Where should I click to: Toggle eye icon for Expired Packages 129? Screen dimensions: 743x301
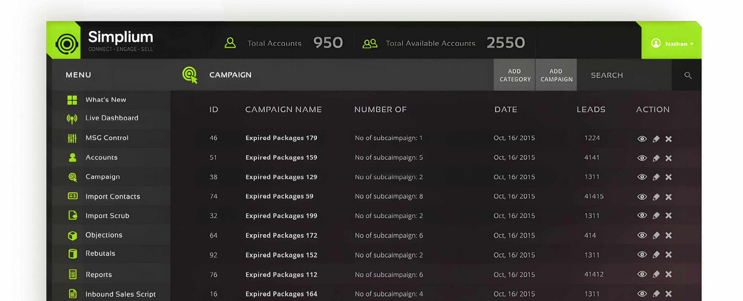(x=642, y=177)
